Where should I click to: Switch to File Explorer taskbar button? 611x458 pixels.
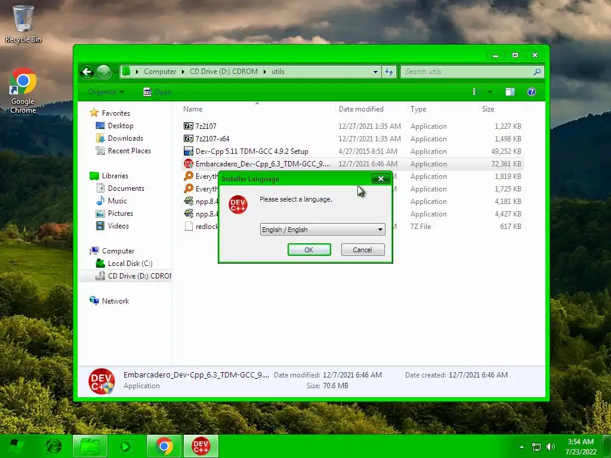[90, 446]
